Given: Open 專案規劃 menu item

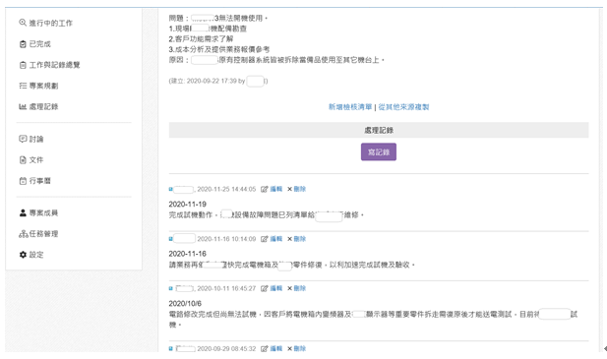Looking at the screenshot, I should 38,86.
